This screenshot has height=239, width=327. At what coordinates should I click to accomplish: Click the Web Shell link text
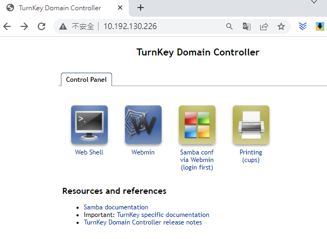pyautogui.click(x=89, y=152)
